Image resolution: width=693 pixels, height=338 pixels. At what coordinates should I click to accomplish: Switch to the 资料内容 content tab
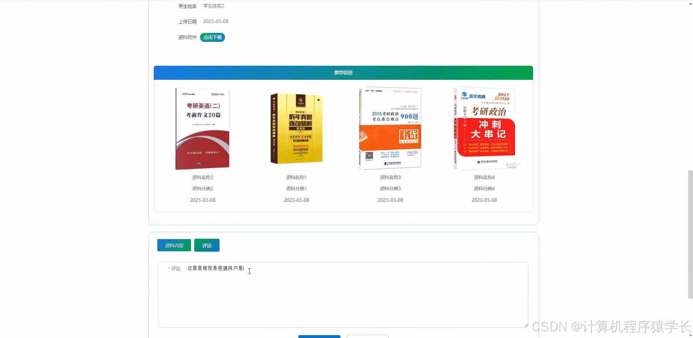tap(174, 245)
